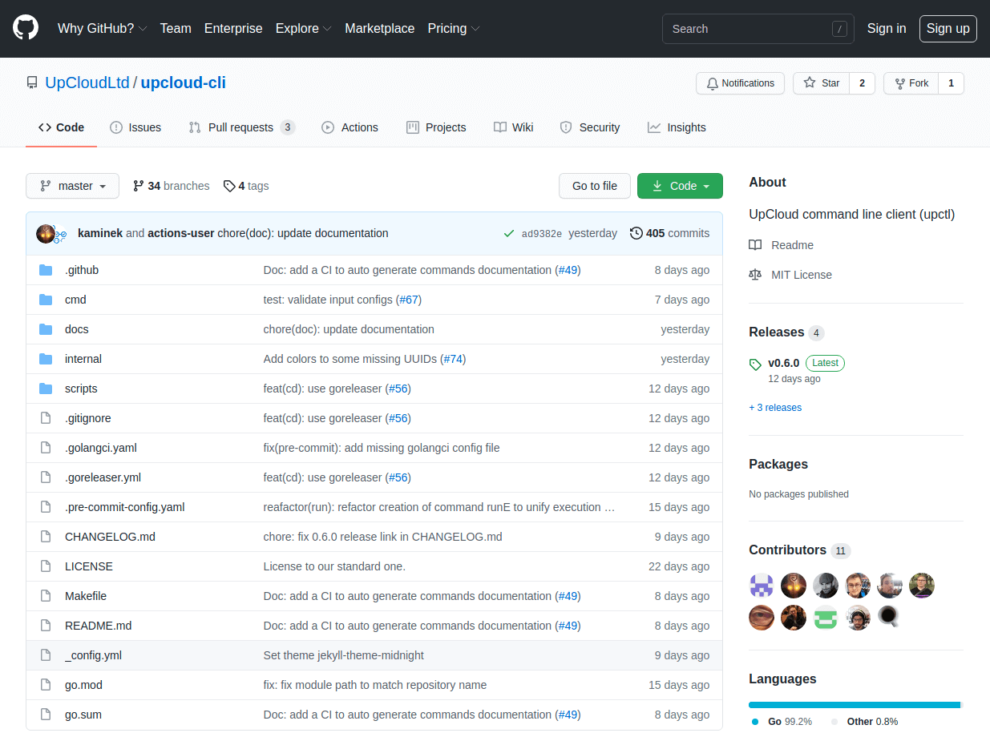Switch to the Issues tab

point(135,127)
